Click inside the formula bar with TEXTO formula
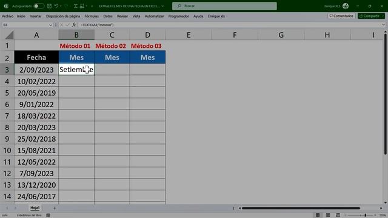Image resolution: width=388 pixels, height=218 pixels. point(230,25)
